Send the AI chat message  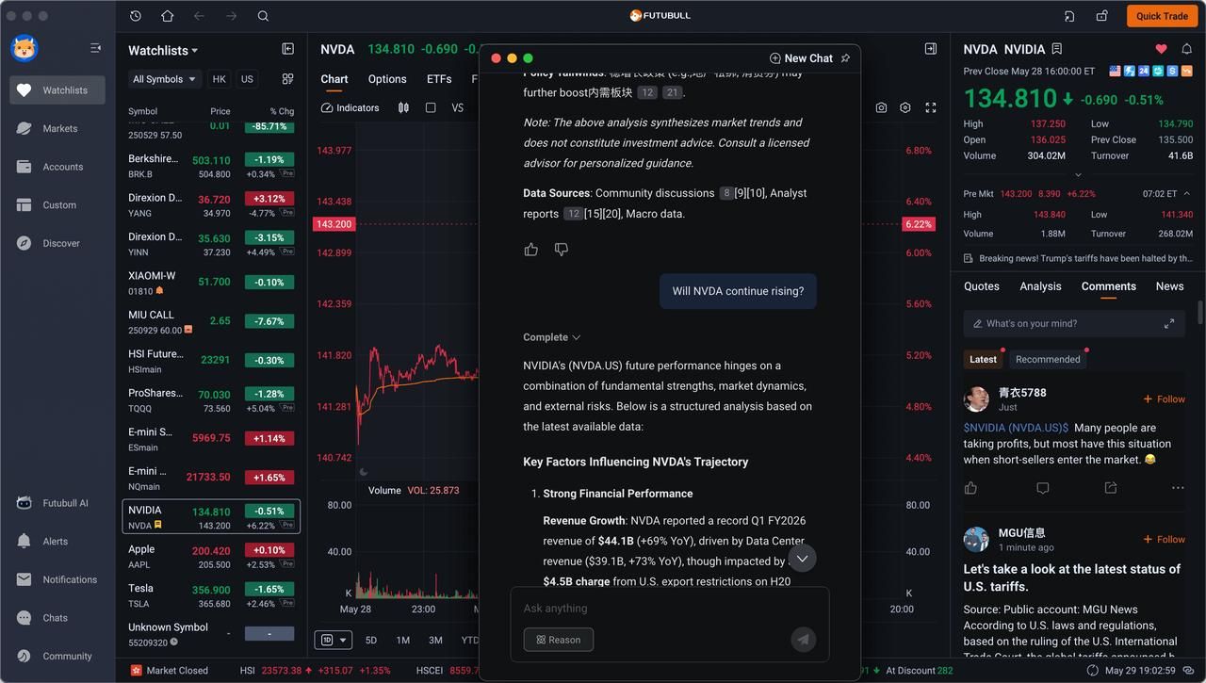pos(803,640)
